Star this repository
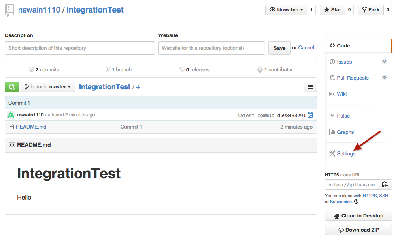Image resolution: width=398 pixels, height=241 pixels. pos(332,10)
